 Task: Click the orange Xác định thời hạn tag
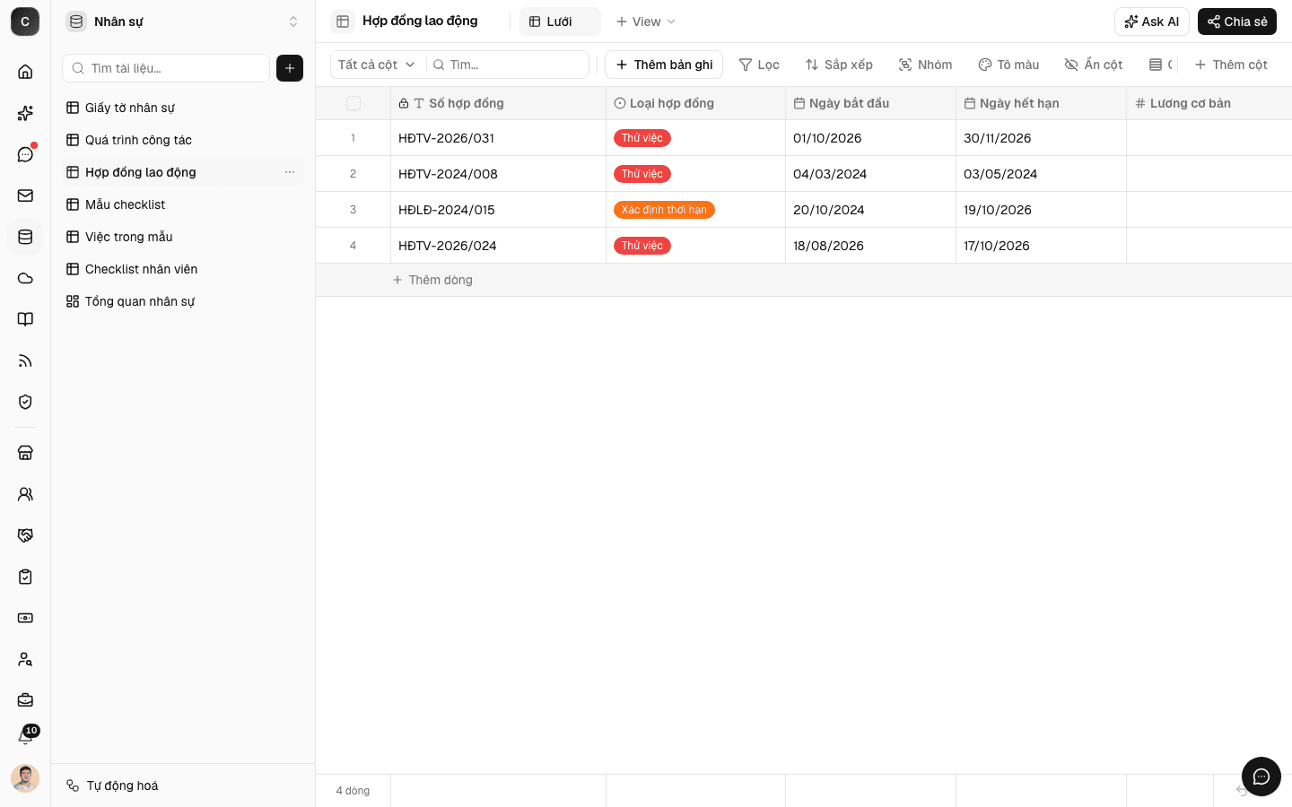tap(664, 210)
